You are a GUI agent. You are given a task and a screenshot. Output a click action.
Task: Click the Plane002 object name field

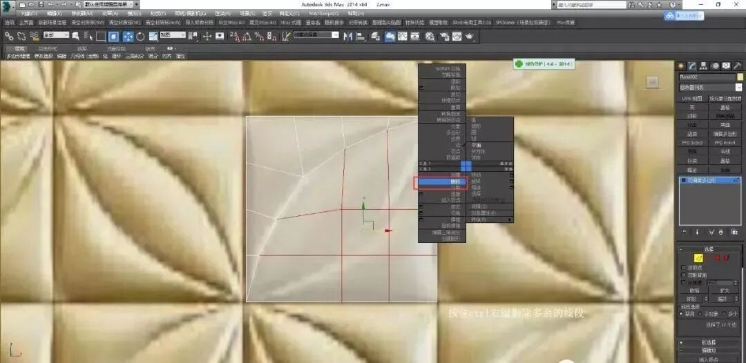pos(707,77)
